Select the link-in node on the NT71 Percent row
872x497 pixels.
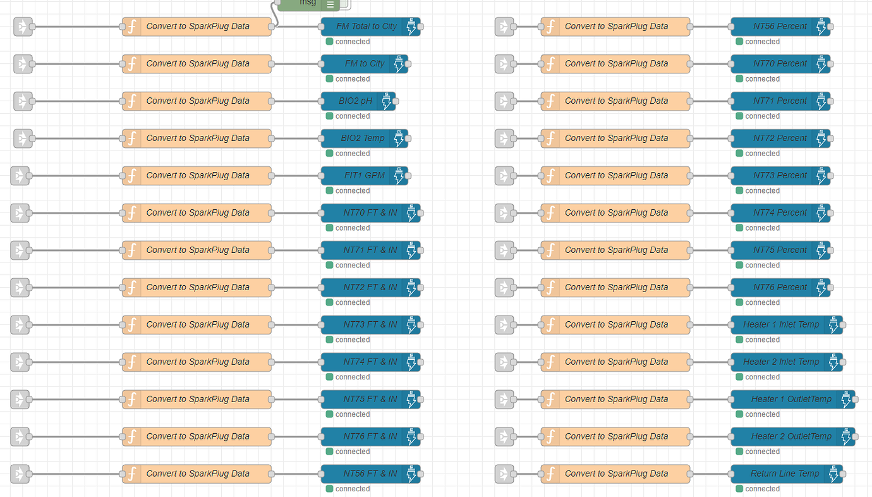tap(504, 101)
